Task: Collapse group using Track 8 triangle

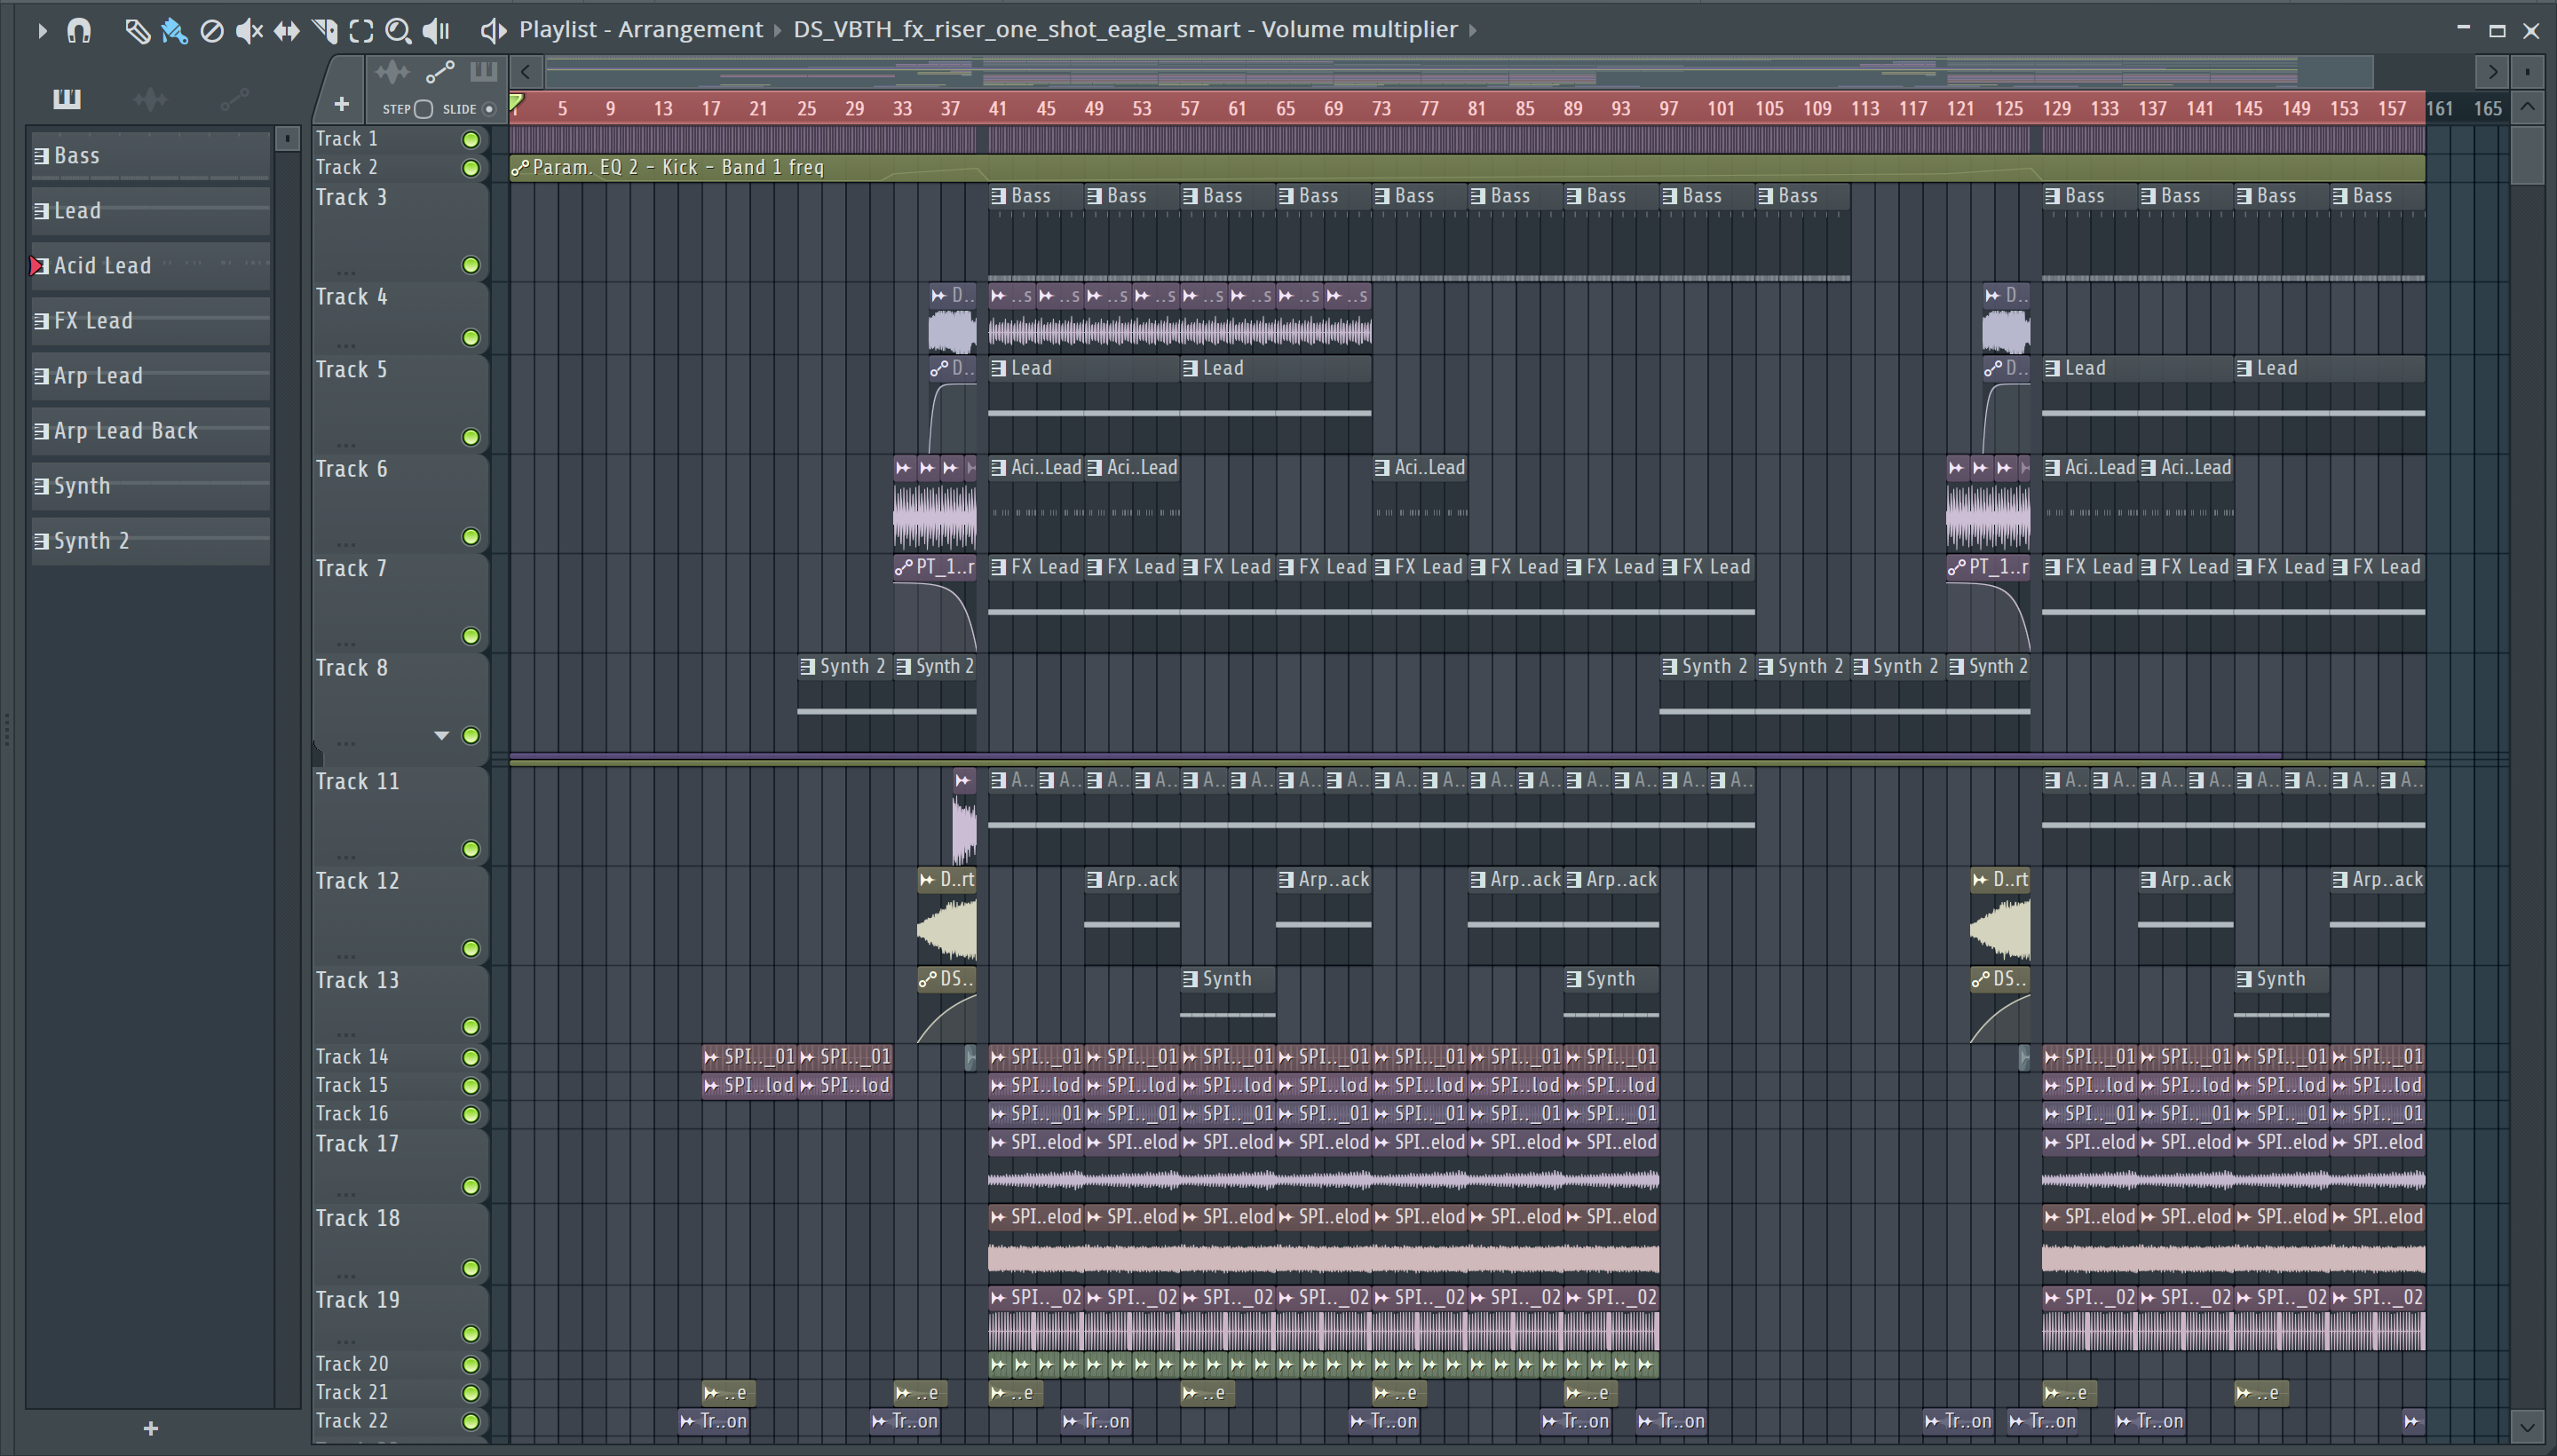Action: coord(441,735)
